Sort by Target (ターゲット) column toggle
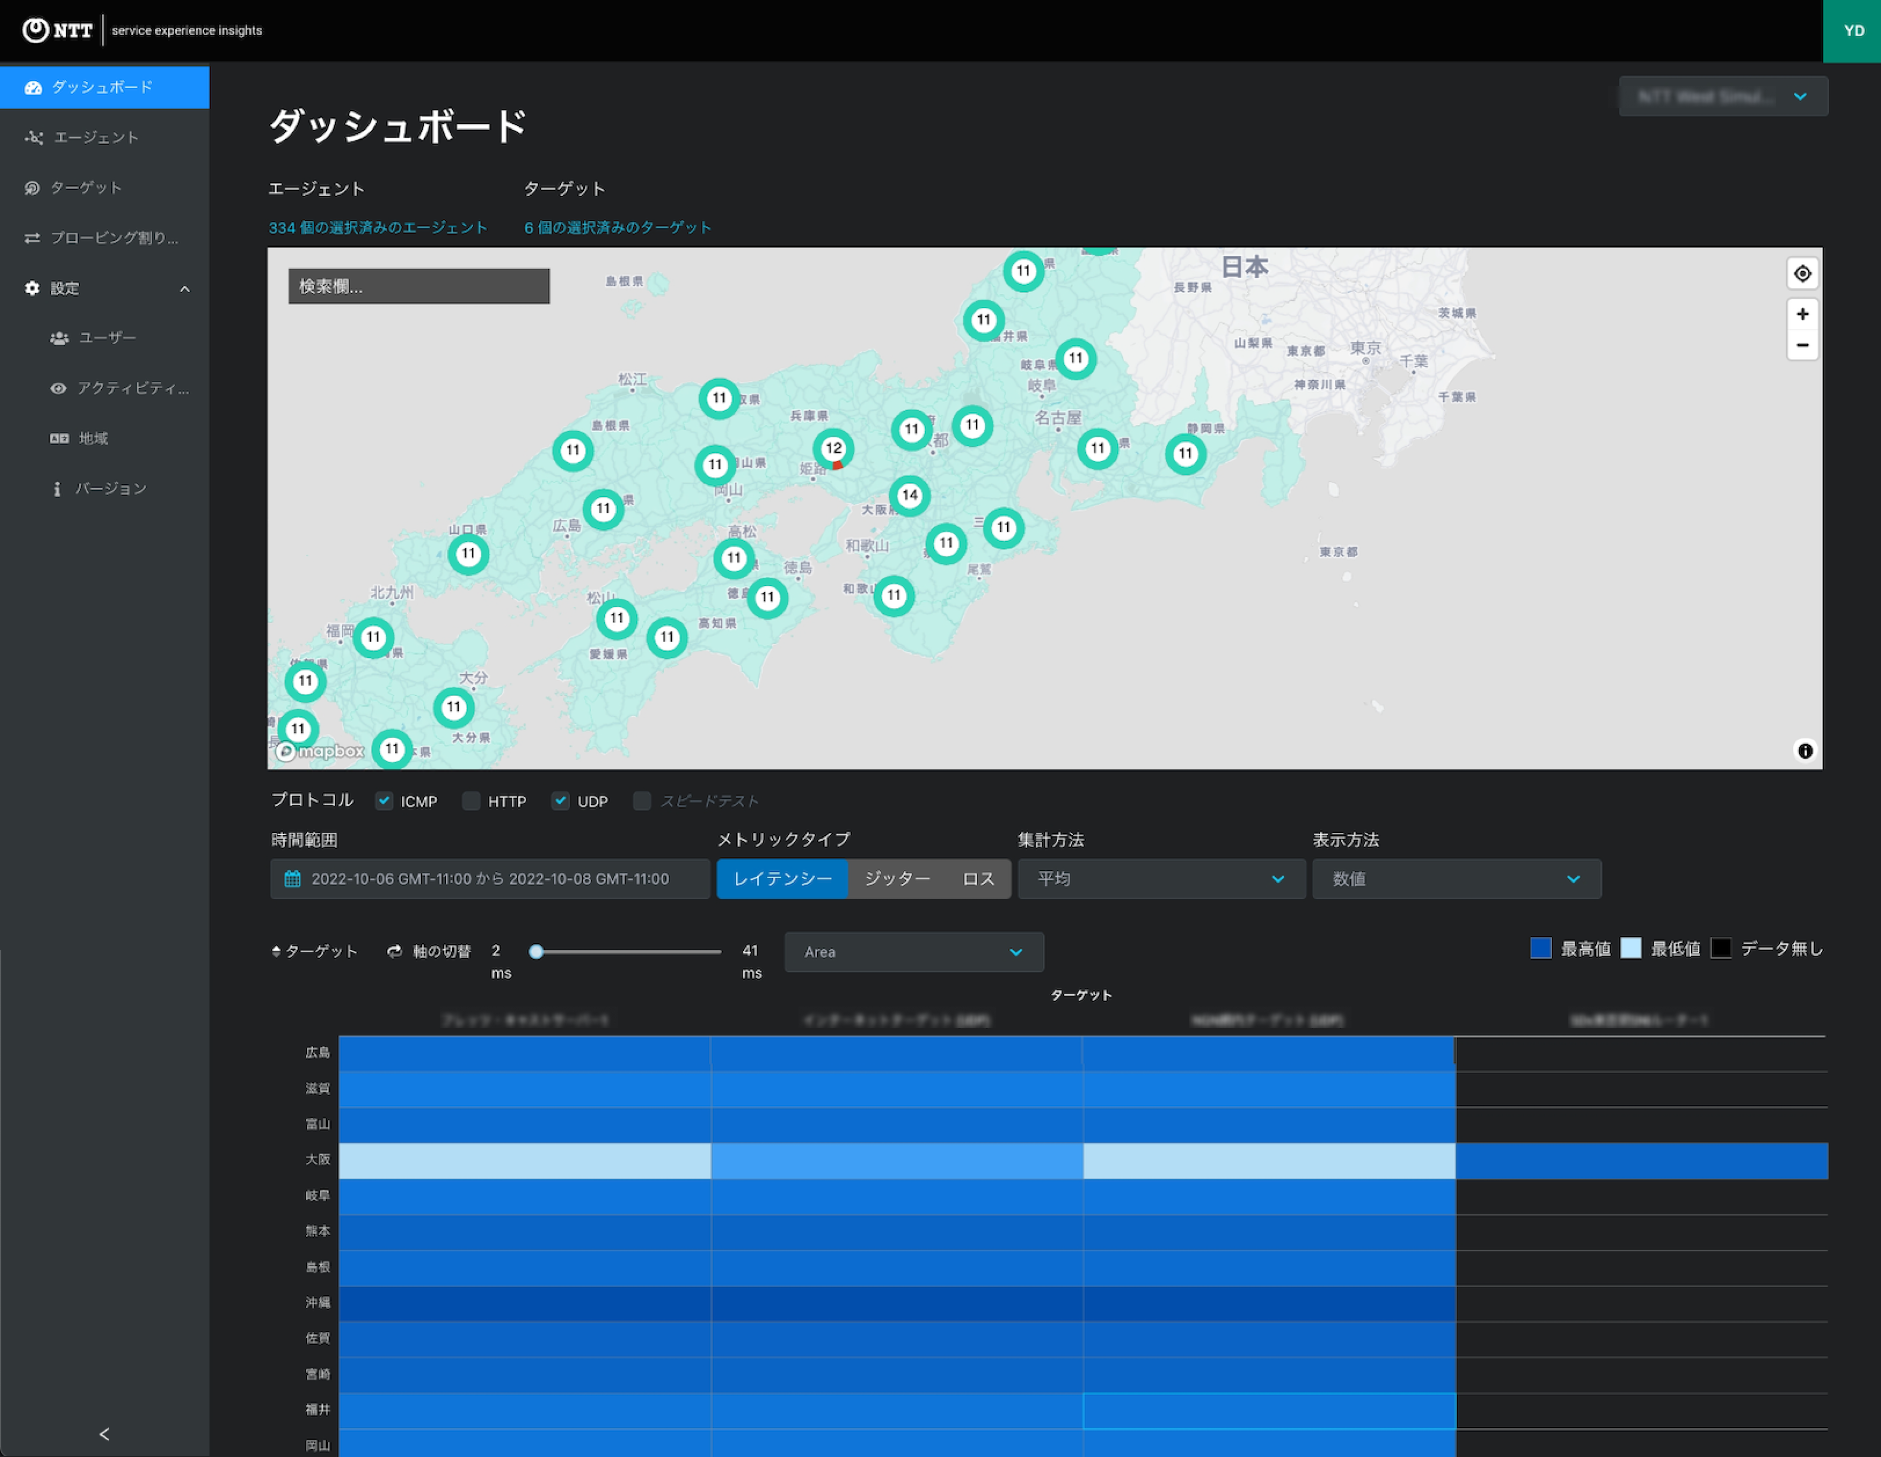Viewport: 1881px width, 1457px height. click(314, 951)
